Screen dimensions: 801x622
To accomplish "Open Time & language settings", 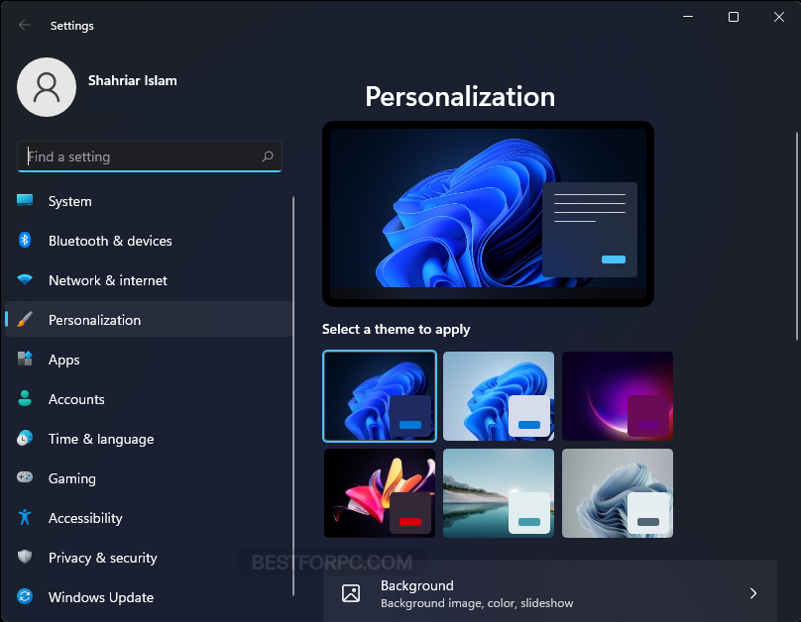I will [149, 439].
